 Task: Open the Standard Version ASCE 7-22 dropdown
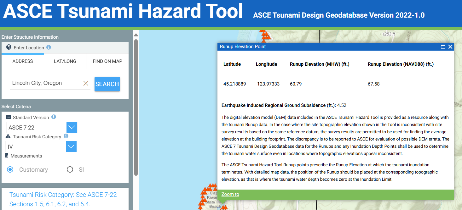pyautogui.click(x=72, y=127)
